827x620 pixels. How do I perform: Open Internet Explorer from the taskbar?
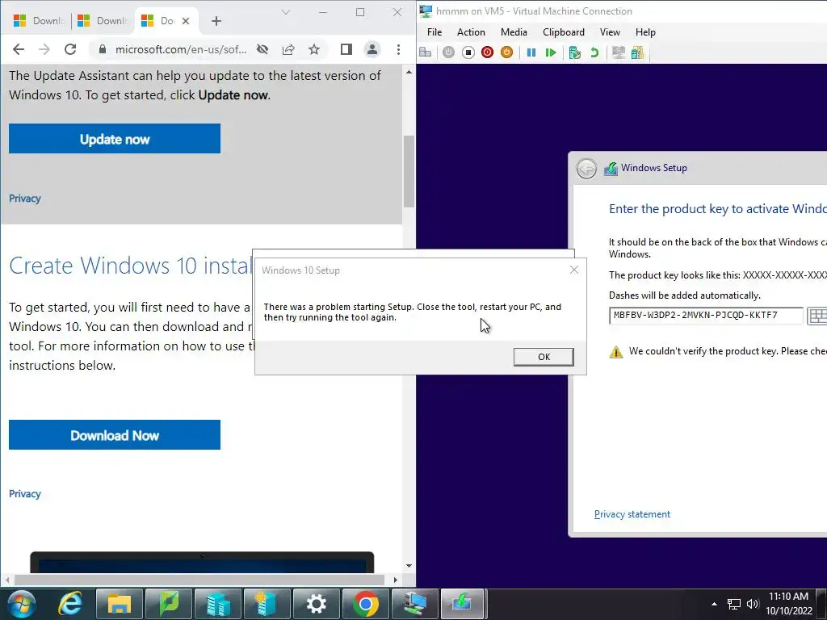coord(70,604)
